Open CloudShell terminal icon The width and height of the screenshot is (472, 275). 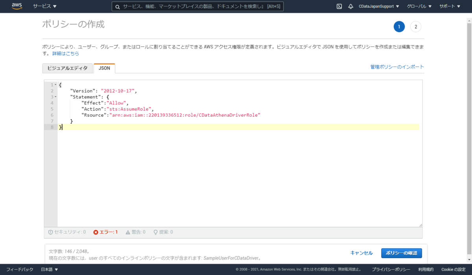coord(339,6)
